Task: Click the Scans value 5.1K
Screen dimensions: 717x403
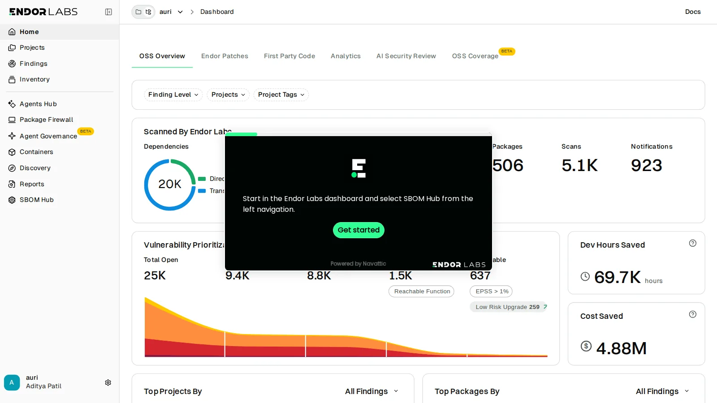Action: pos(580,165)
